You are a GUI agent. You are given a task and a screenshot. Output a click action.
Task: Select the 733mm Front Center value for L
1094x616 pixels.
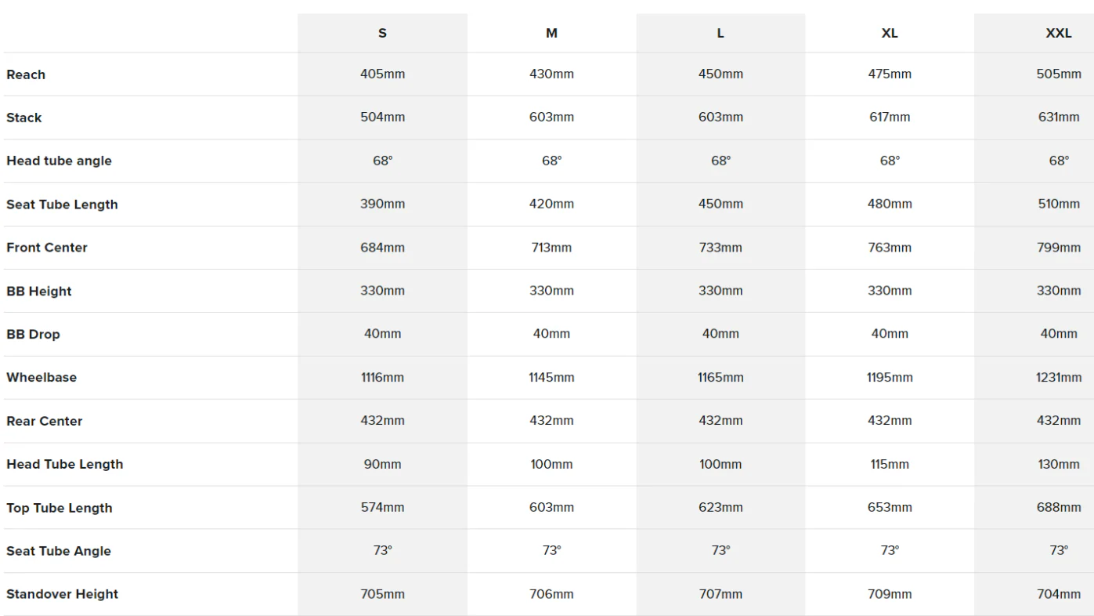[x=720, y=247]
